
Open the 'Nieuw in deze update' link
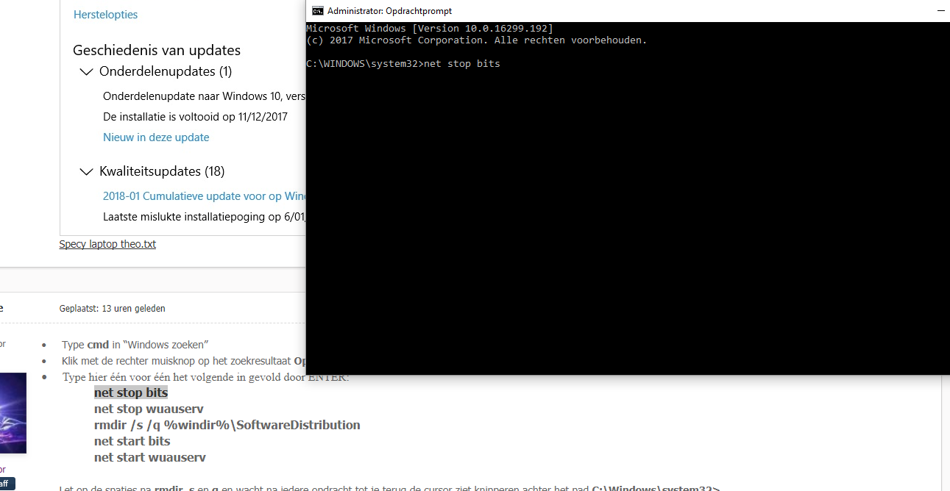tap(156, 137)
